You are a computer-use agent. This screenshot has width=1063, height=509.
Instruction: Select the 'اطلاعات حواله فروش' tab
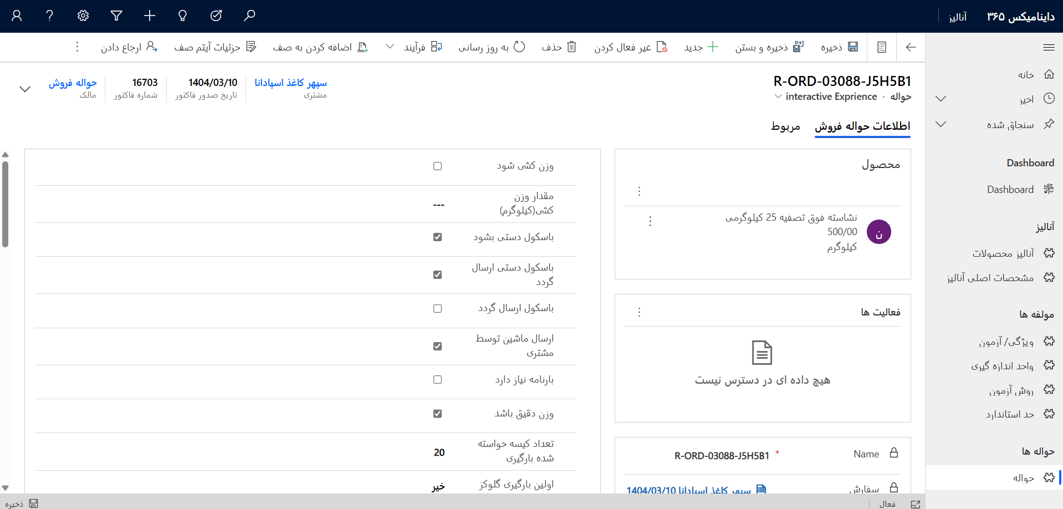(862, 126)
